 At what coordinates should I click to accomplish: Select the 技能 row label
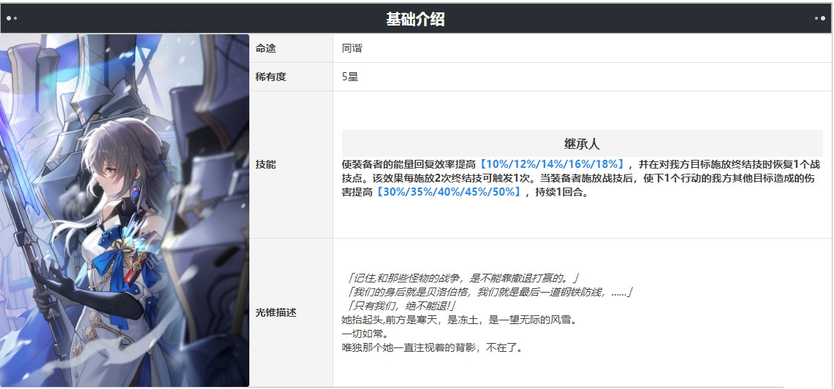[x=265, y=164]
